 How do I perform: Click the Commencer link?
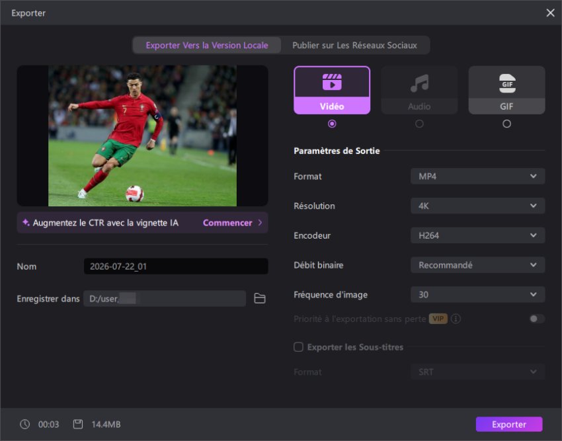(x=227, y=223)
